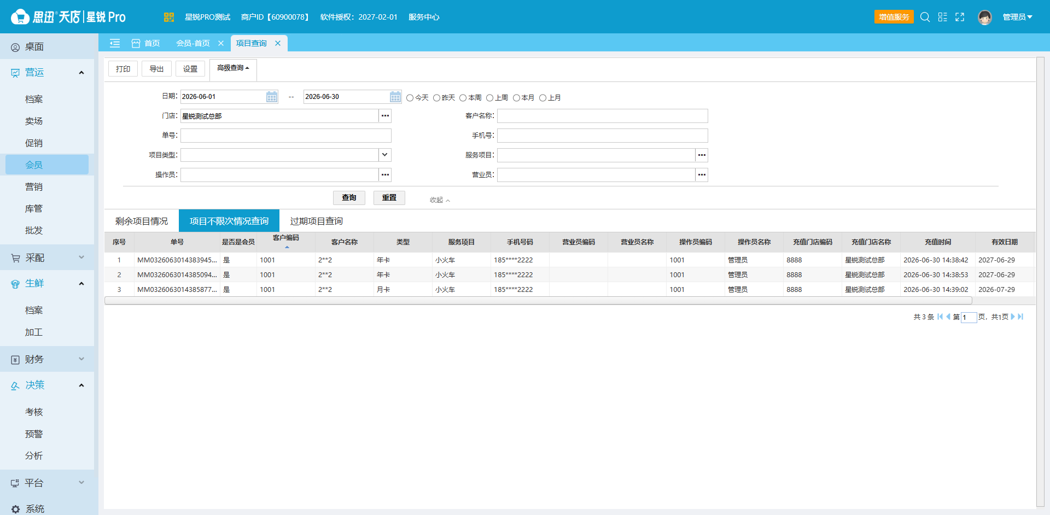1050x515 pixels.
Task: Open the app grid icon beside 星锐PRO测试
Action: (x=168, y=17)
